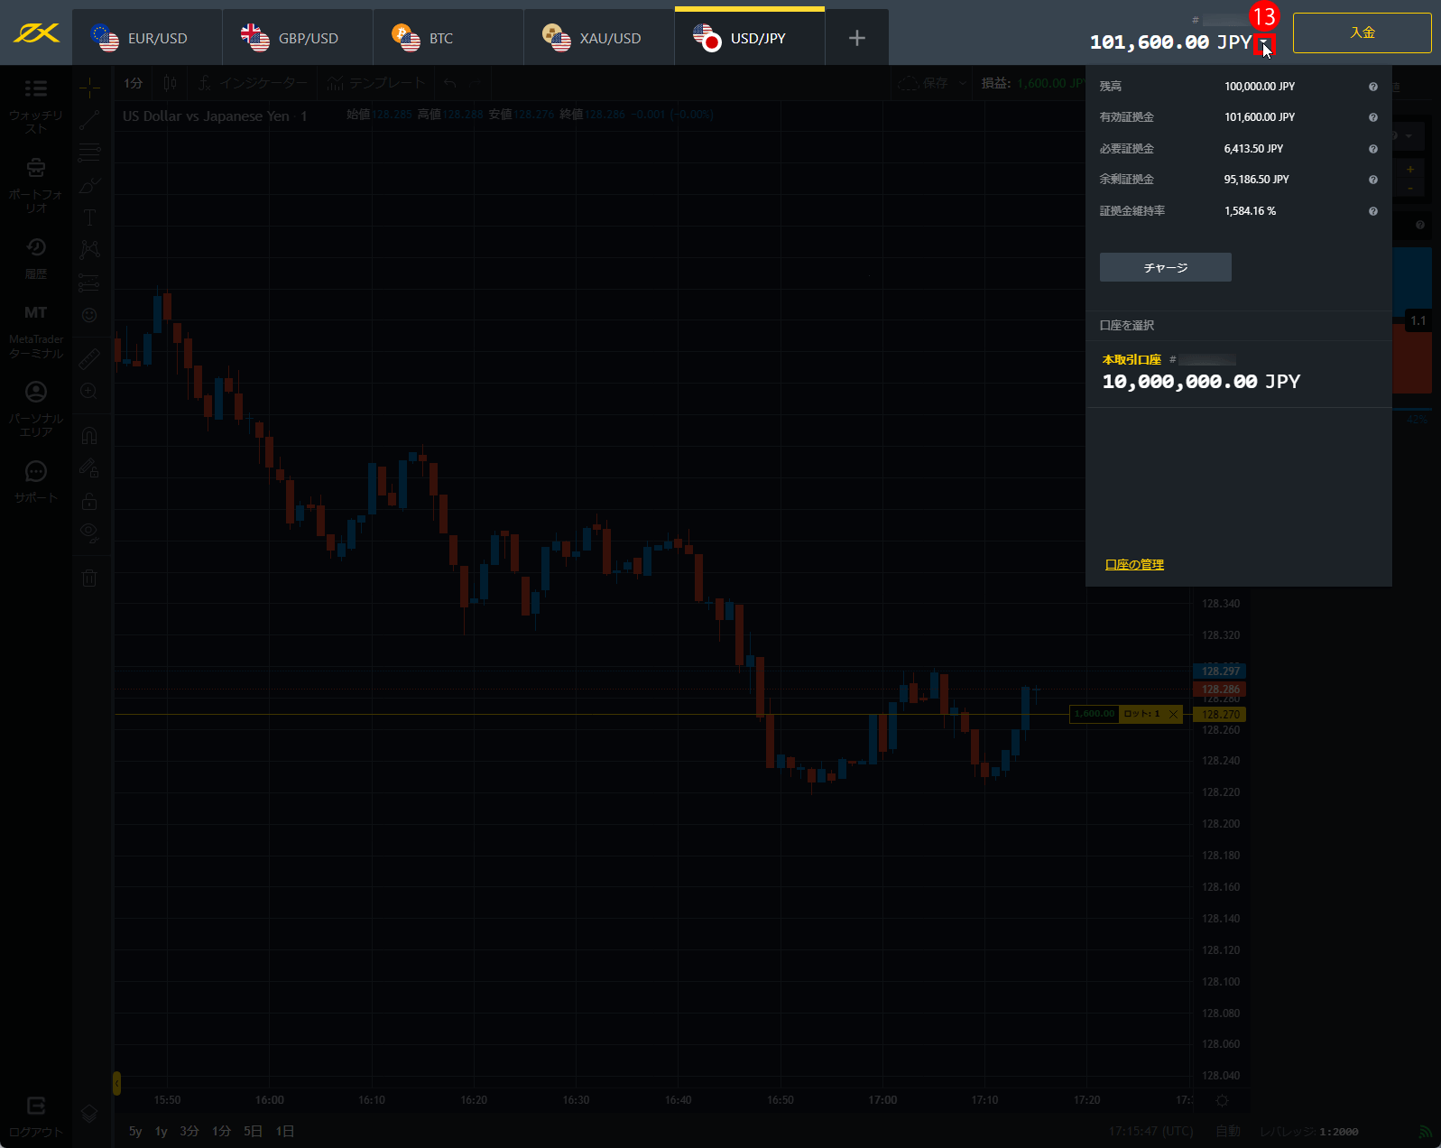Viewport: 1441px width, 1148px height.
Task: Open the History sidebar icon
Action: pyautogui.click(x=36, y=247)
